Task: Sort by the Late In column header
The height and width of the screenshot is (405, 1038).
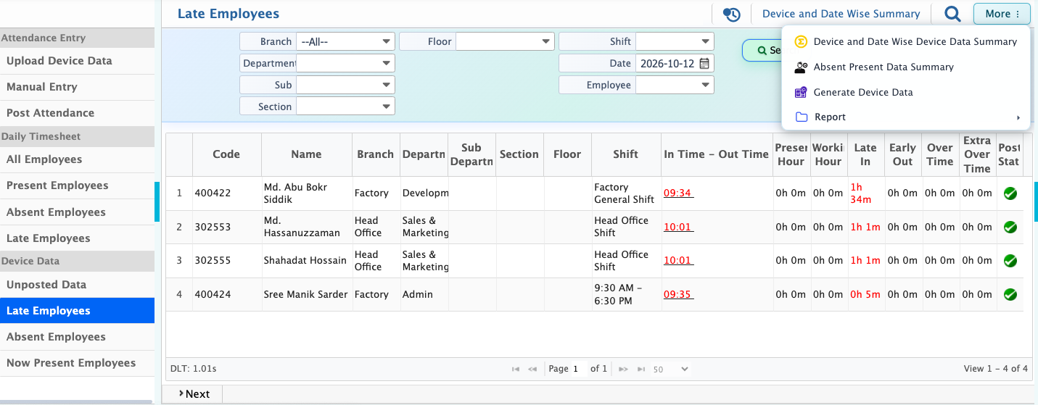Action: coord(865,154)
